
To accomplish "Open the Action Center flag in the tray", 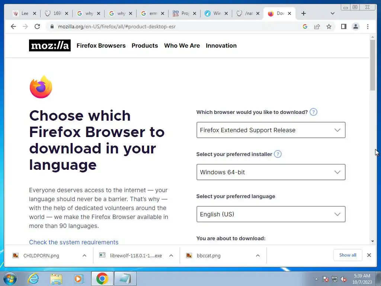I will click(x=325, y=279).
